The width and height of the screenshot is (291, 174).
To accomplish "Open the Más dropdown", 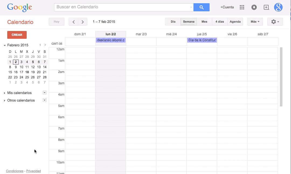I will [255, 22].
